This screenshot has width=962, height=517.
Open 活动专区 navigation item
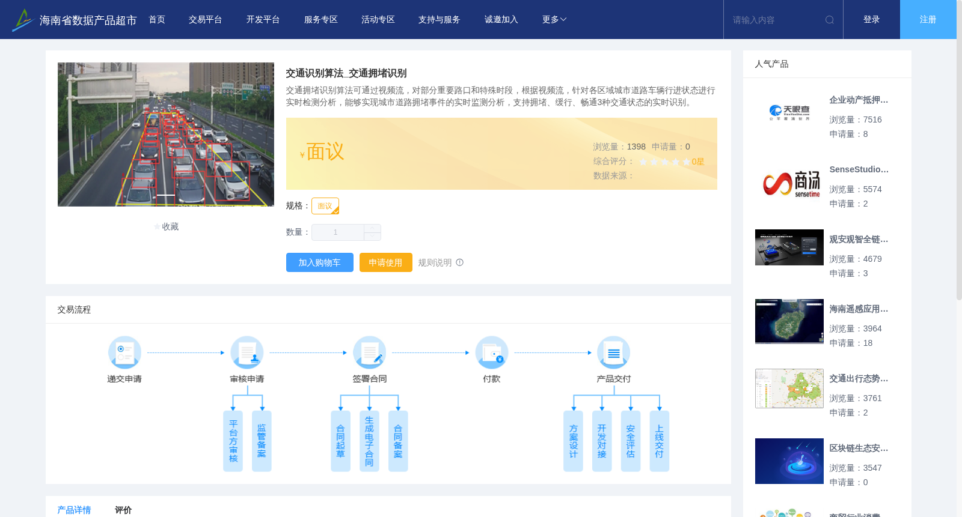tap(378, 20)
